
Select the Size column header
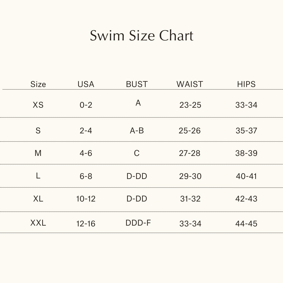pos(38,84)
